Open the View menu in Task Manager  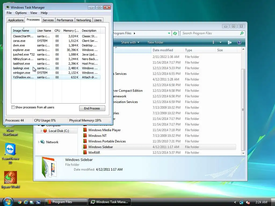click(34, 13)
